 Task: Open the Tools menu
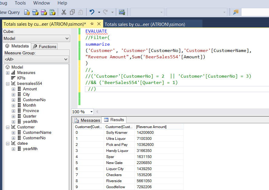[20, 3]
